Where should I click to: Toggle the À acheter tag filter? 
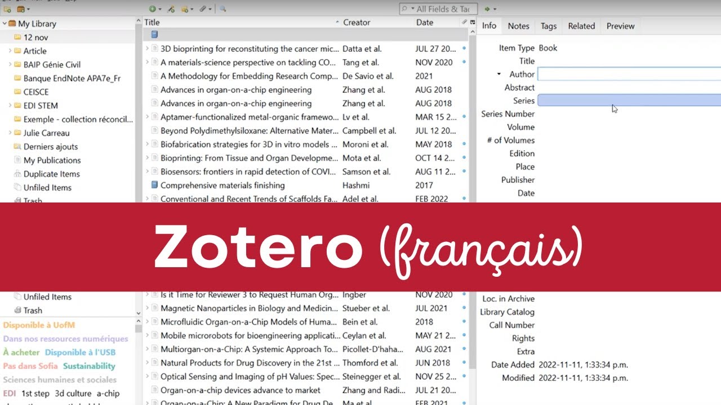pyautogui.click(x=21, y=352)
